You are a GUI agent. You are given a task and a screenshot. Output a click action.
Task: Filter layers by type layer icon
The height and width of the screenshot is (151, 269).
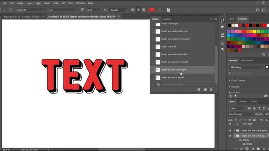259,108
